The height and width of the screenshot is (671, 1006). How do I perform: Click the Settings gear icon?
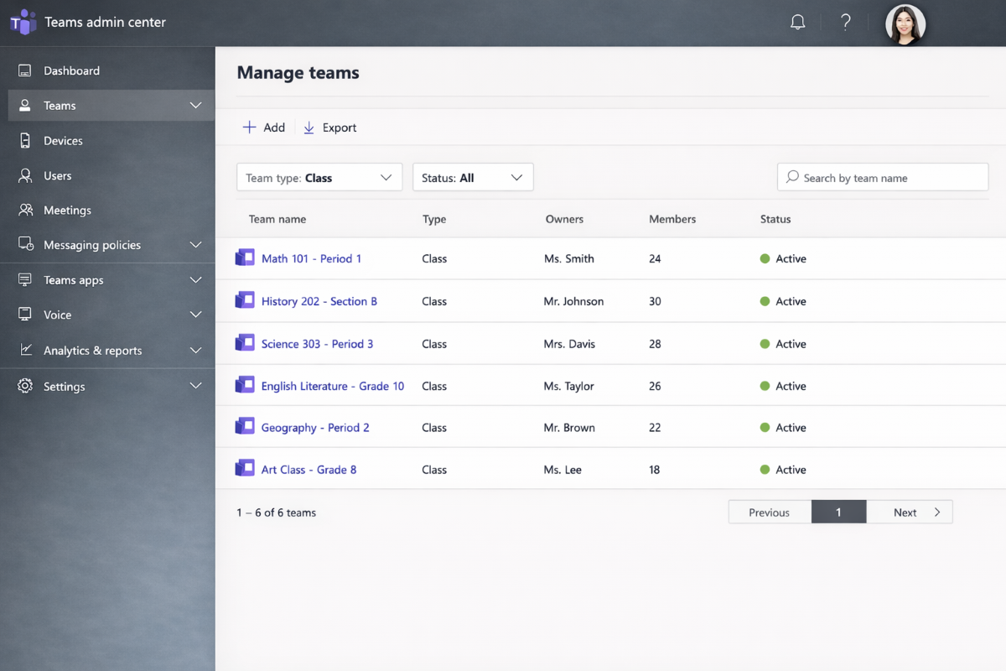tap(25, 386)
